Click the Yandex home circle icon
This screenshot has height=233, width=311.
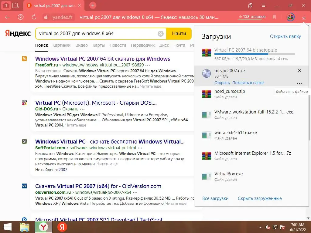pos(21,17)
